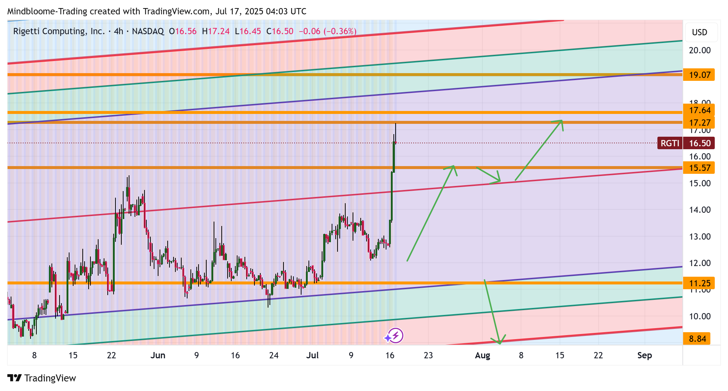Click the high value H17.24
Screen dimensions: 728x391
pos(216,31)
